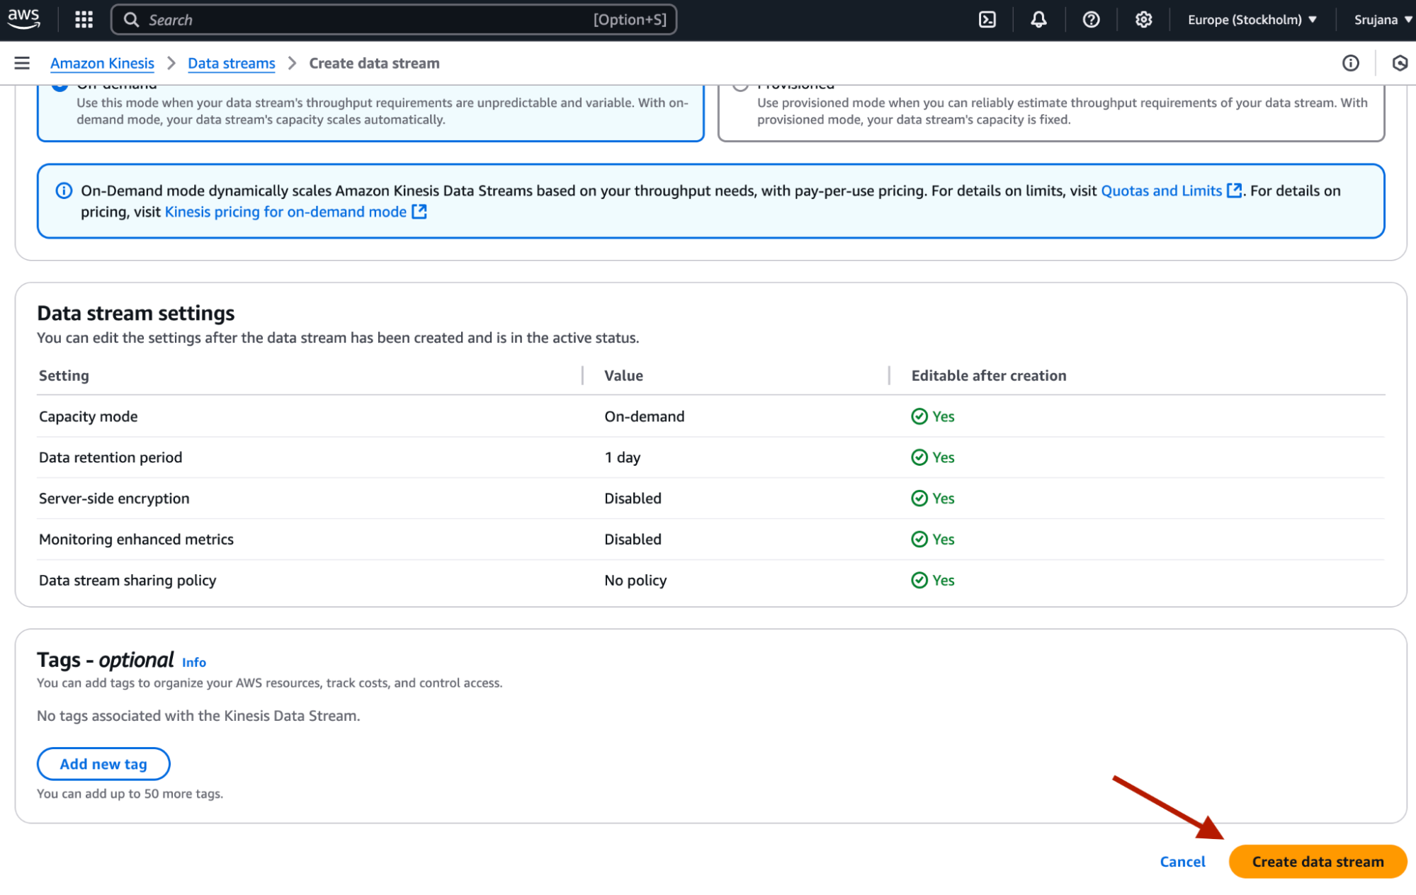Open the settings gear in the top bar
This screenshot has width=1416, height=895.
point(1143,20)
